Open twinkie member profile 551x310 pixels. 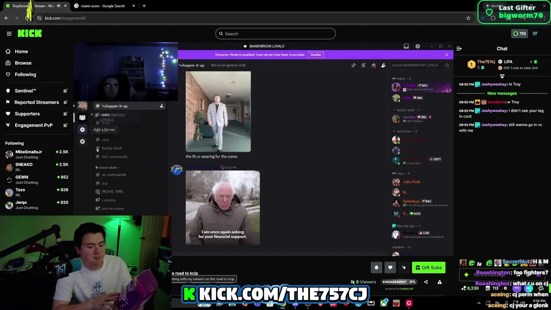(409, 117)
